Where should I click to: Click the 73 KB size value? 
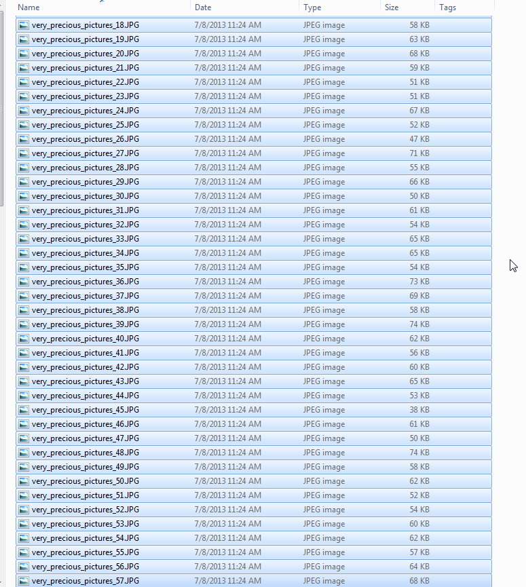pos(419,282)
